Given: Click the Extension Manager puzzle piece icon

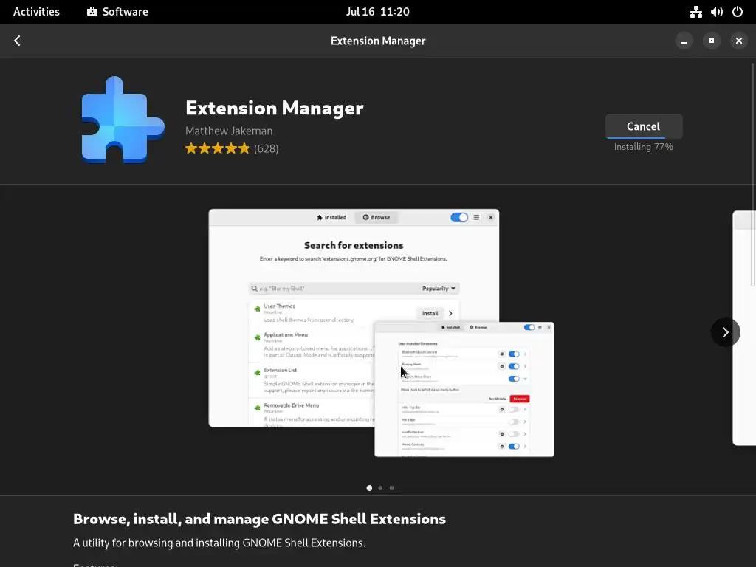Looking at the screenshot, I should click(x=123, y=120).
